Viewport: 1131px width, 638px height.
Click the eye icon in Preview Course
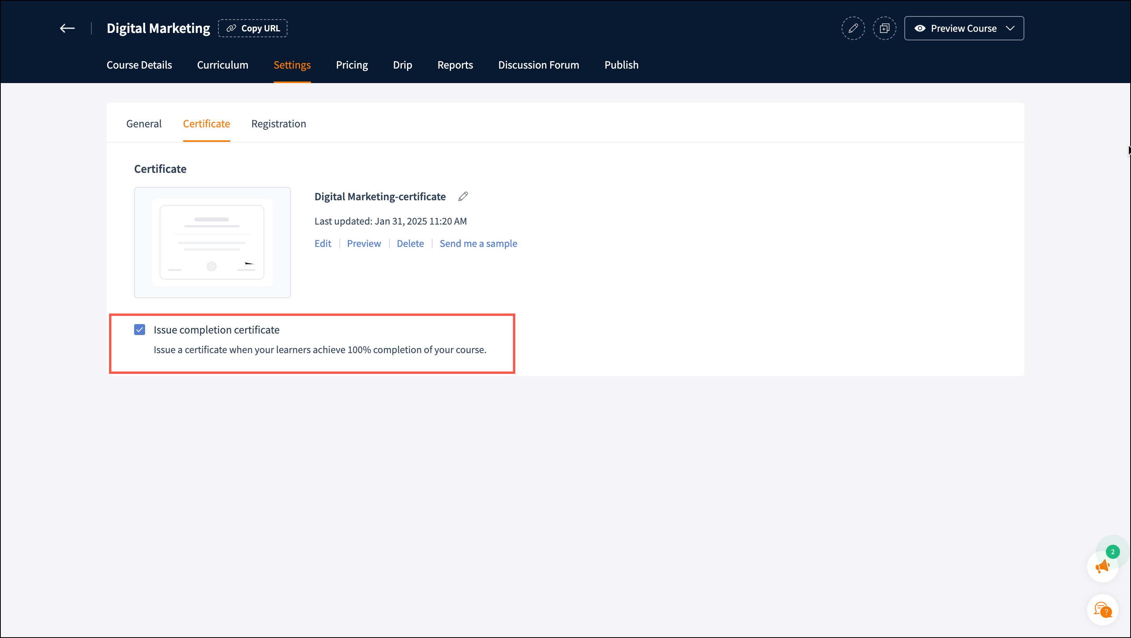point(920,29)
